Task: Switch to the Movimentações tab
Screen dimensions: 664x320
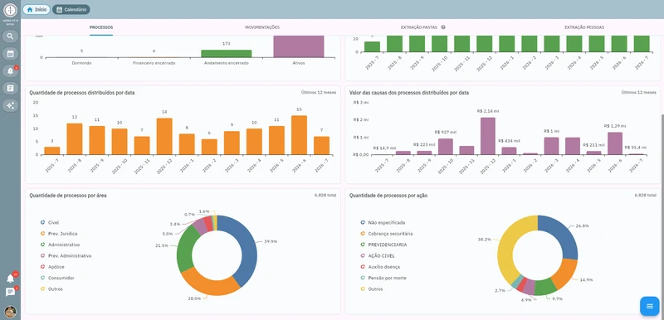Action: (262, 27)
